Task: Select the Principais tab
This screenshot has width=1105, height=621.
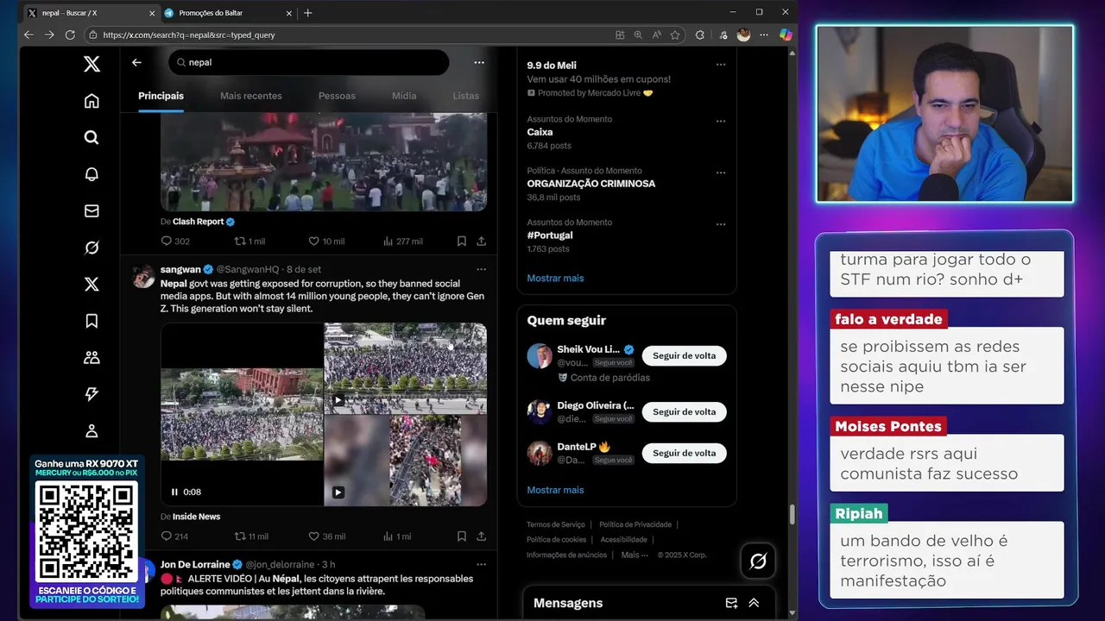Action: click(161, 96)
